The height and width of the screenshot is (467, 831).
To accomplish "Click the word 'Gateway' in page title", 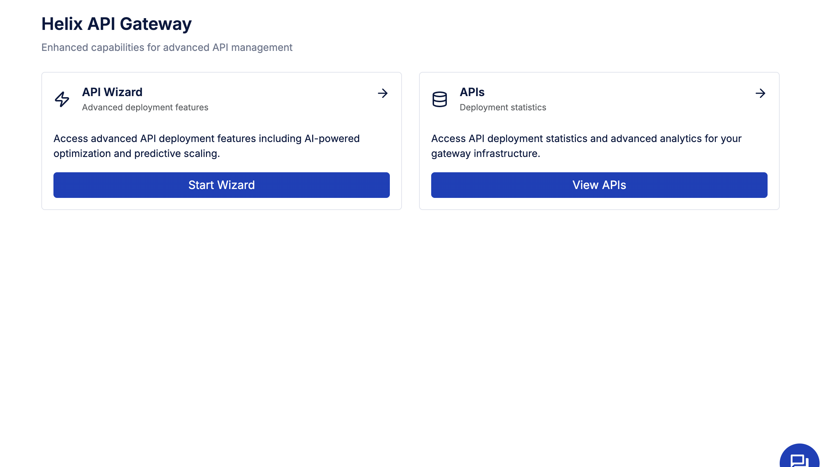I will click(156, 24).
